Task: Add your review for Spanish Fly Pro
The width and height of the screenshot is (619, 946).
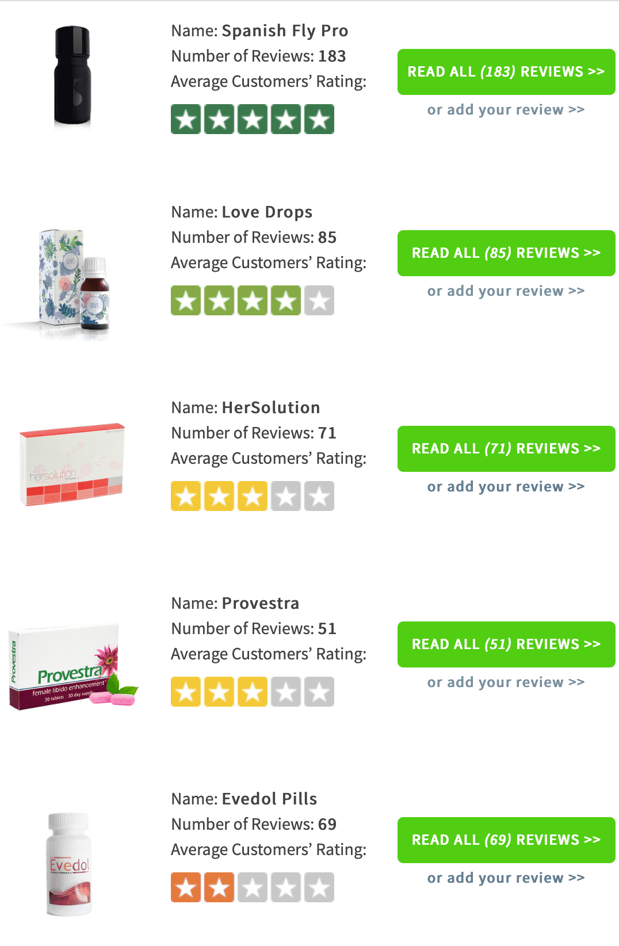Action: click(x=506, y=110)
